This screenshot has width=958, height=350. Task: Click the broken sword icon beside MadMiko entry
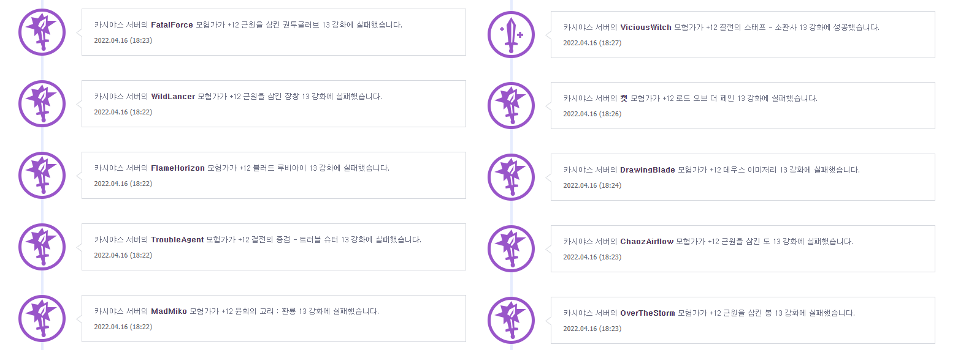pos(42,318)
